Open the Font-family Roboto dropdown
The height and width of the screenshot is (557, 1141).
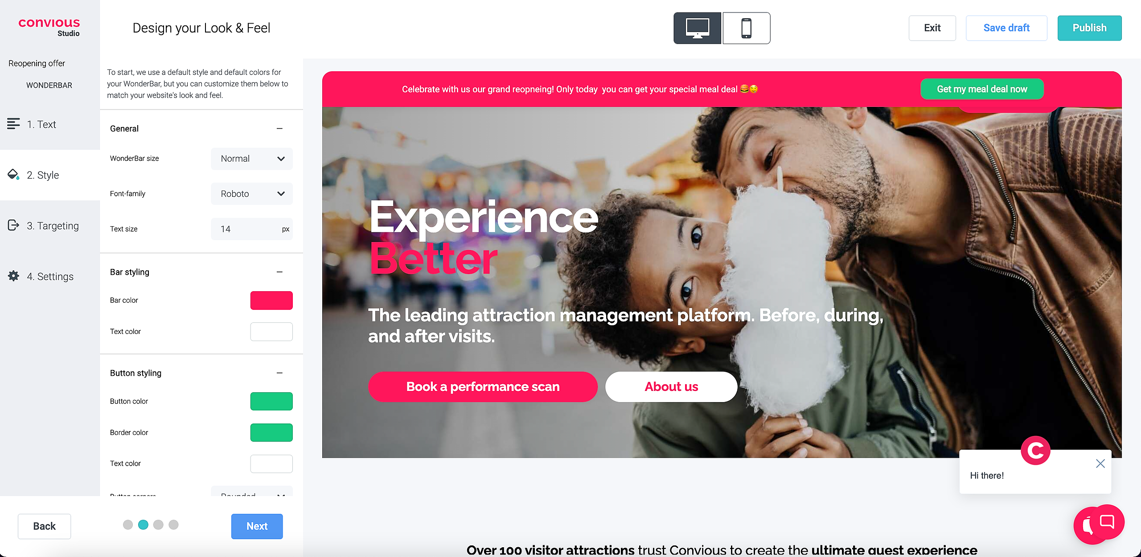coord(252,194)
